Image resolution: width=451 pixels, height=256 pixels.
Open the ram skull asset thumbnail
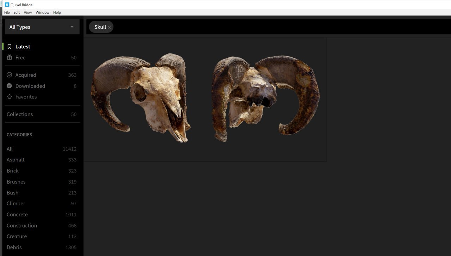pyautogui.click(x=205, y=100)
